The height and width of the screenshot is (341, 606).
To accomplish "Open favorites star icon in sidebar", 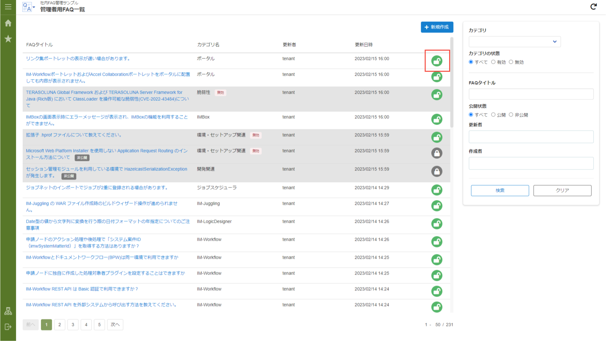I will (x=8, y=39).
